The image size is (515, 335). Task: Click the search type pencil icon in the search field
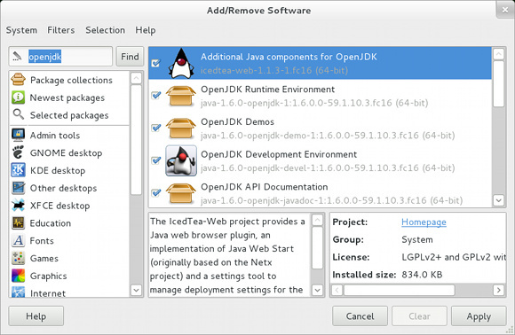[x=17, y=57]
